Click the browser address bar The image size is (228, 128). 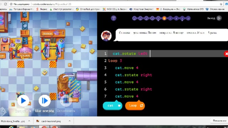click(x=115, y=4)
